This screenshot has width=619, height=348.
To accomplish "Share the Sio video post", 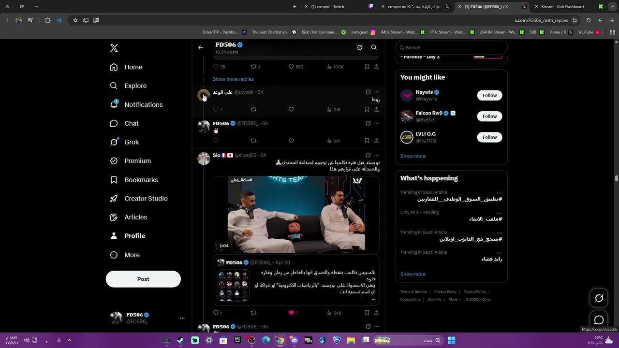I will (377, 313).
